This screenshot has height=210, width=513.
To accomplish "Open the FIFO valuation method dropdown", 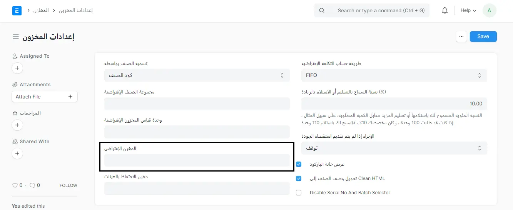I will pos(394,75).
